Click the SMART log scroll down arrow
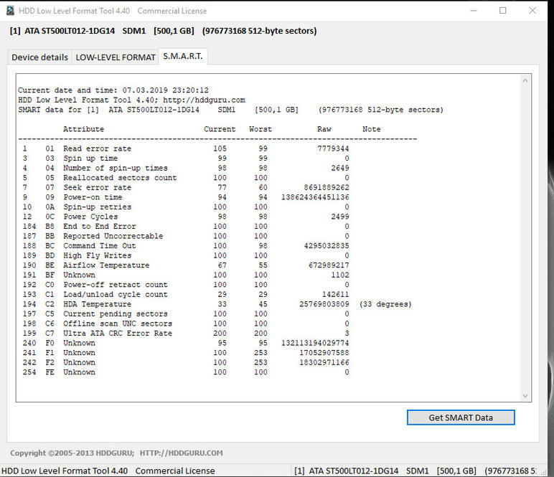The width and height of the screenshot is (554, 477). [x=525, y=396]
